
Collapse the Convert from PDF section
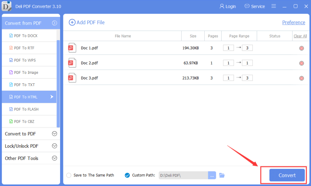pyautogui.click(x=54, y=23)
